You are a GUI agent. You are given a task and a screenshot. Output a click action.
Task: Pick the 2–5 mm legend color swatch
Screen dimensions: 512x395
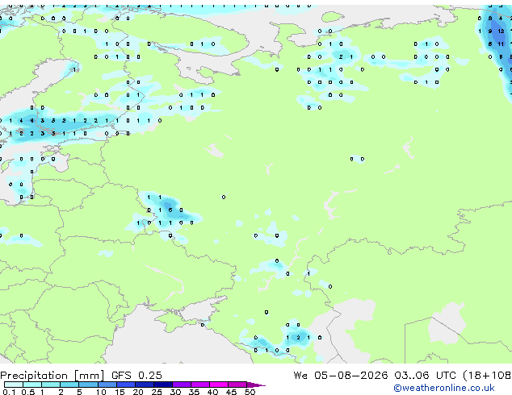pyautogui.click(x=69, y=385)
